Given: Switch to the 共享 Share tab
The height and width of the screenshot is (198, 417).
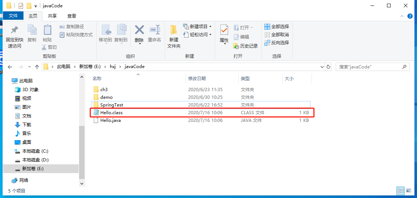Looking at the screenshot, I should [52, 16].
